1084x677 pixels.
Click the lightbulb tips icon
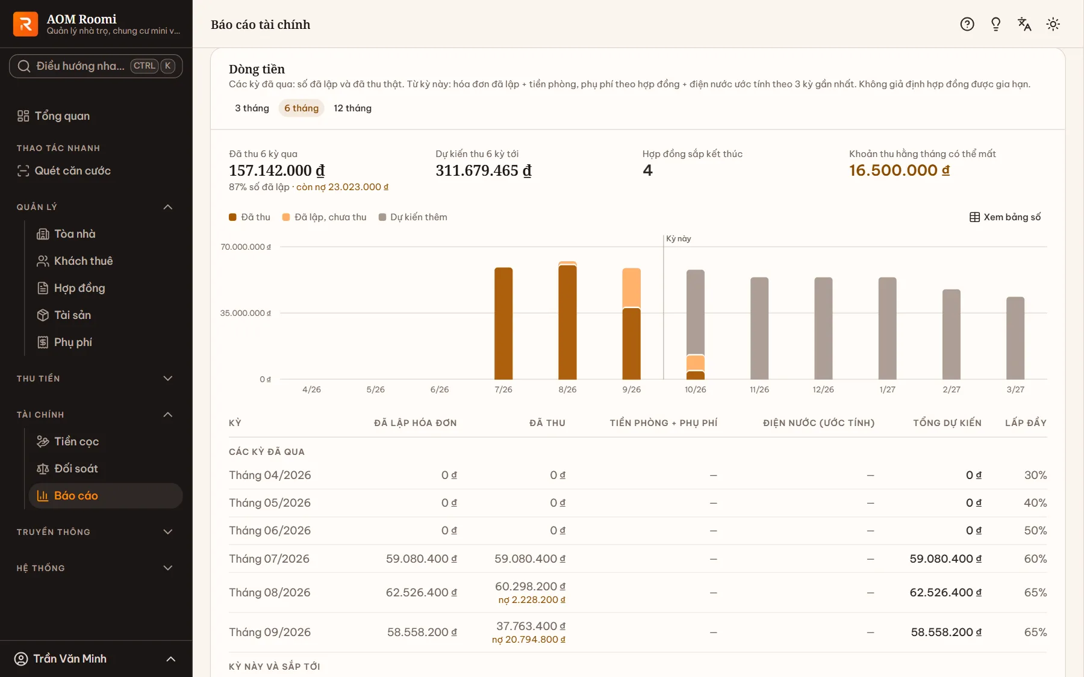pos(996,24)
